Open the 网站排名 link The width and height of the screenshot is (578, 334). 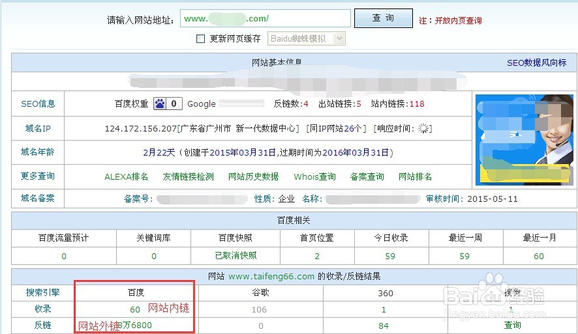(415, 176)
